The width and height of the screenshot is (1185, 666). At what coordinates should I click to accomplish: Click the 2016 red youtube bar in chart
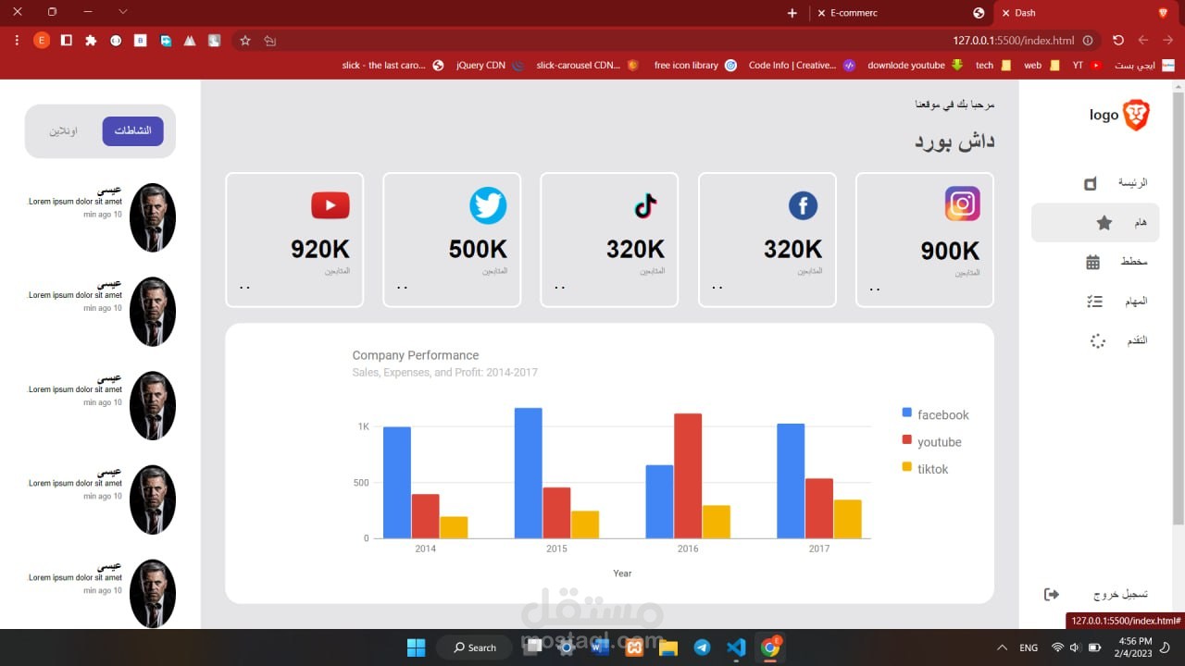688,475
